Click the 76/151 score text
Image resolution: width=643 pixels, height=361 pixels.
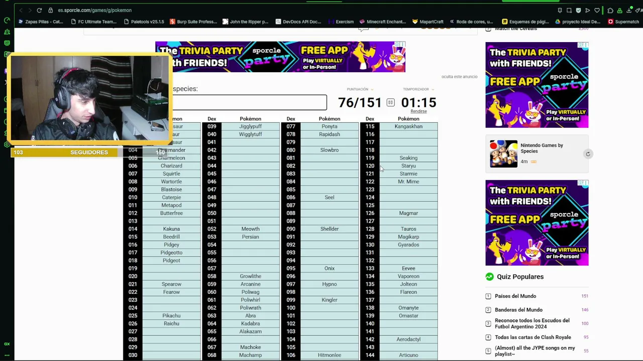tap(360, 102)
